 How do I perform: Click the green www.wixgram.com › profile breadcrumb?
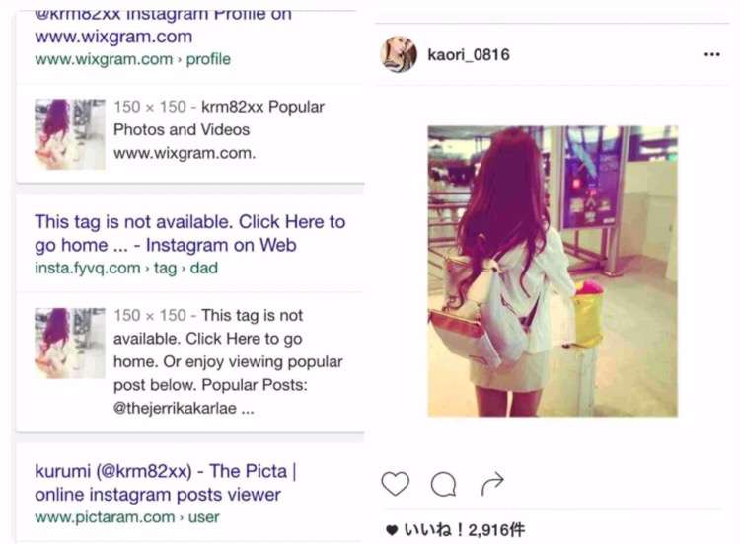(132, 59)
